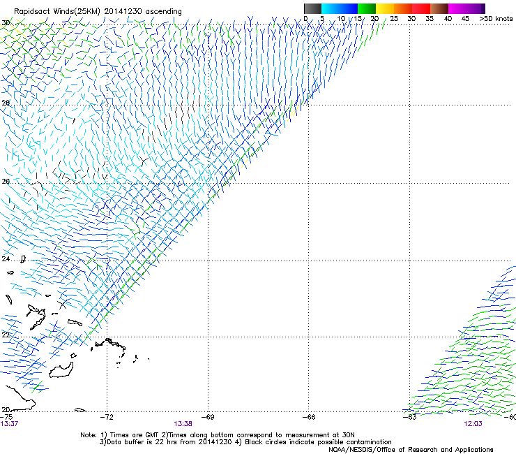Screen dimensions: 516x454
Task: Click the green 15-20 knots legend swatch
Action: click(x=367, y=8)
